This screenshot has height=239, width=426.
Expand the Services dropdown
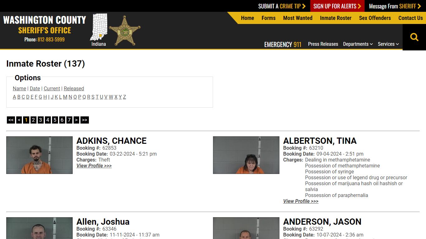(x=388, y=44)
